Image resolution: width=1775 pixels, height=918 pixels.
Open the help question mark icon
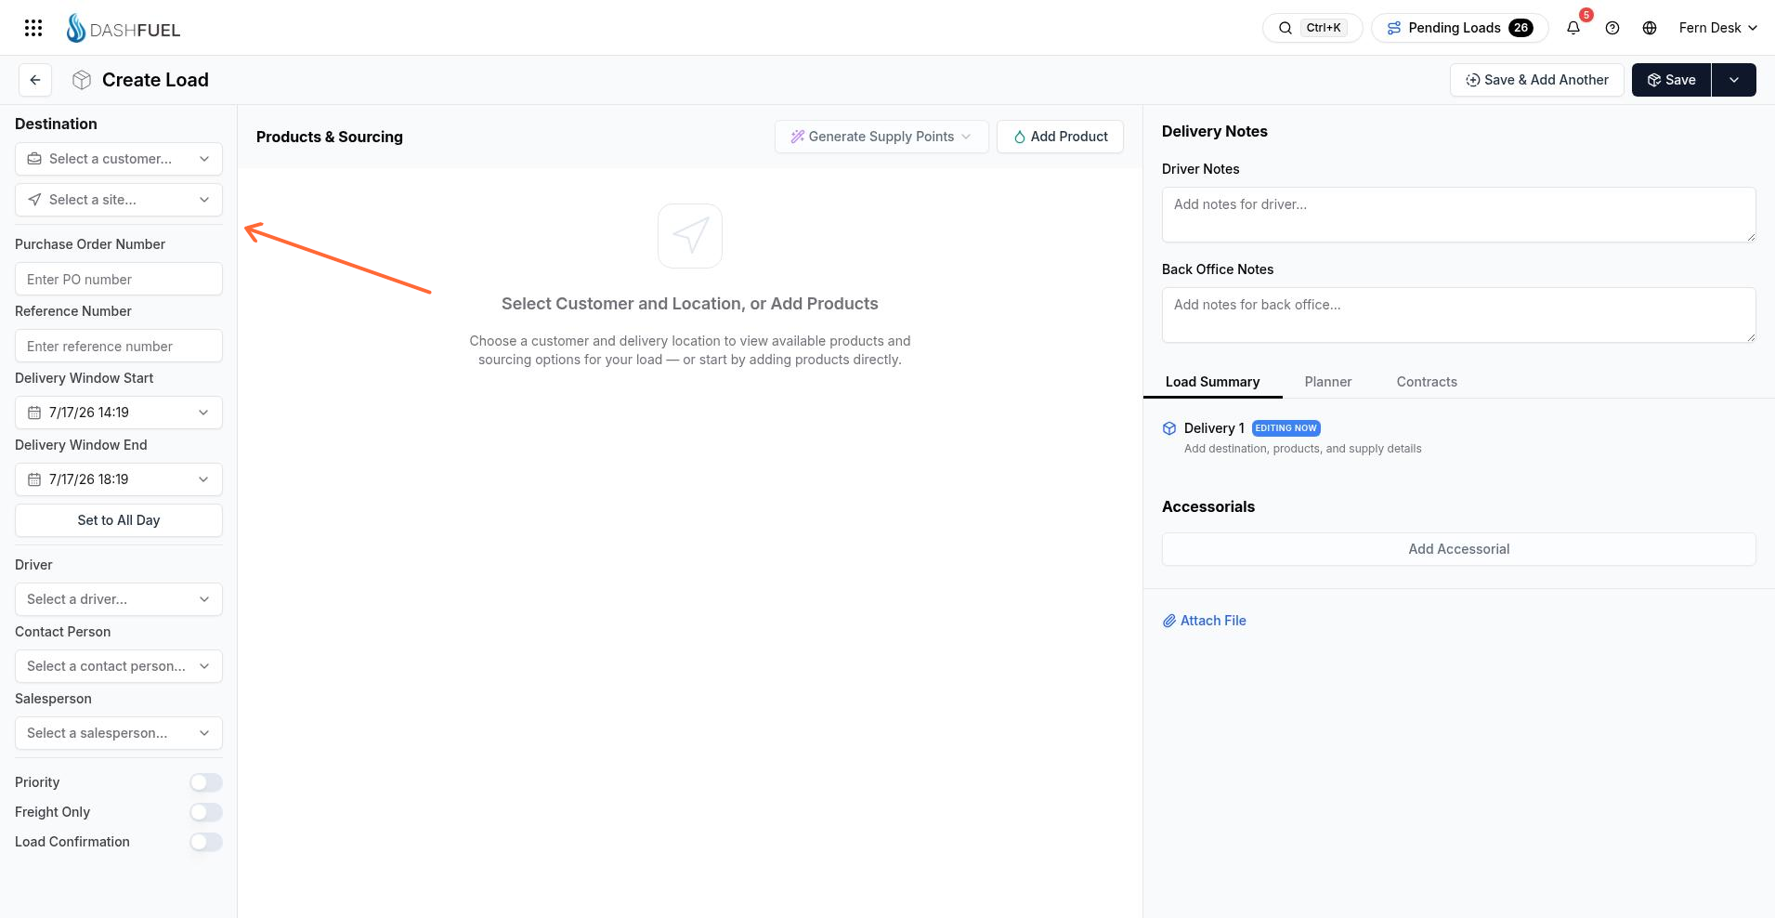tap(1612, 28)
